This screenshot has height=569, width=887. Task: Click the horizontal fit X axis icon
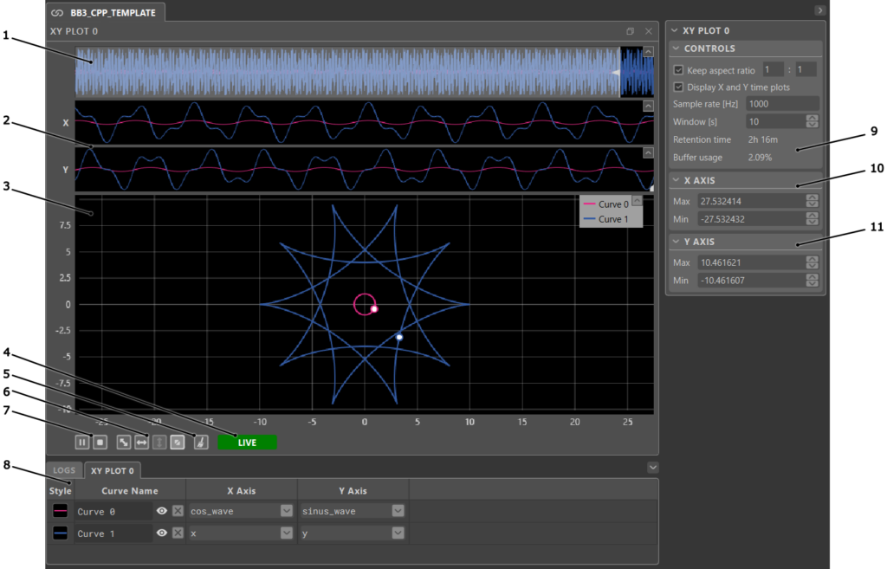click(x=141, y=443)
